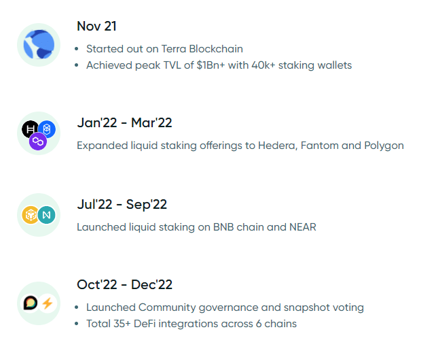This screenshot has width=421, height=351.
Task: Click the Terra blockchain globe icon
Action: pyautogui.click(x=39, y=45)
